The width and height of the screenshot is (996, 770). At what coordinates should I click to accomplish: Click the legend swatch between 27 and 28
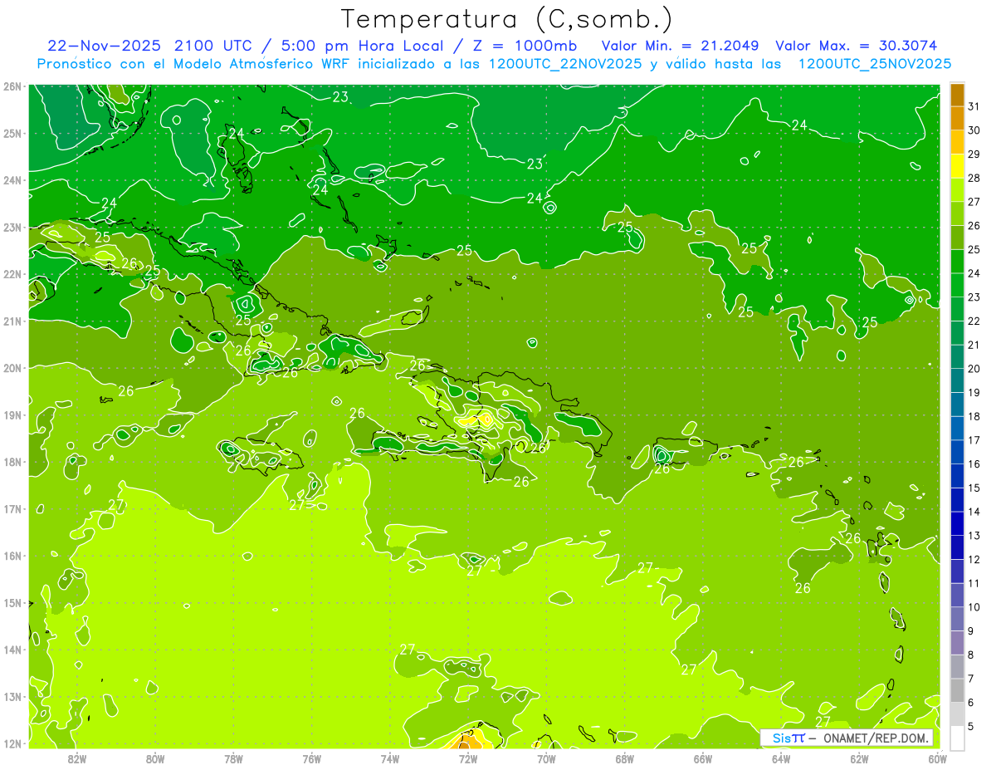(x=957, y=189)
